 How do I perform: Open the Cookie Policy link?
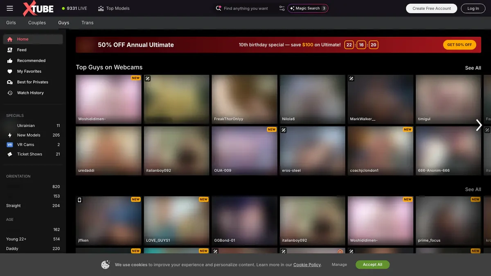pos(307,265)
